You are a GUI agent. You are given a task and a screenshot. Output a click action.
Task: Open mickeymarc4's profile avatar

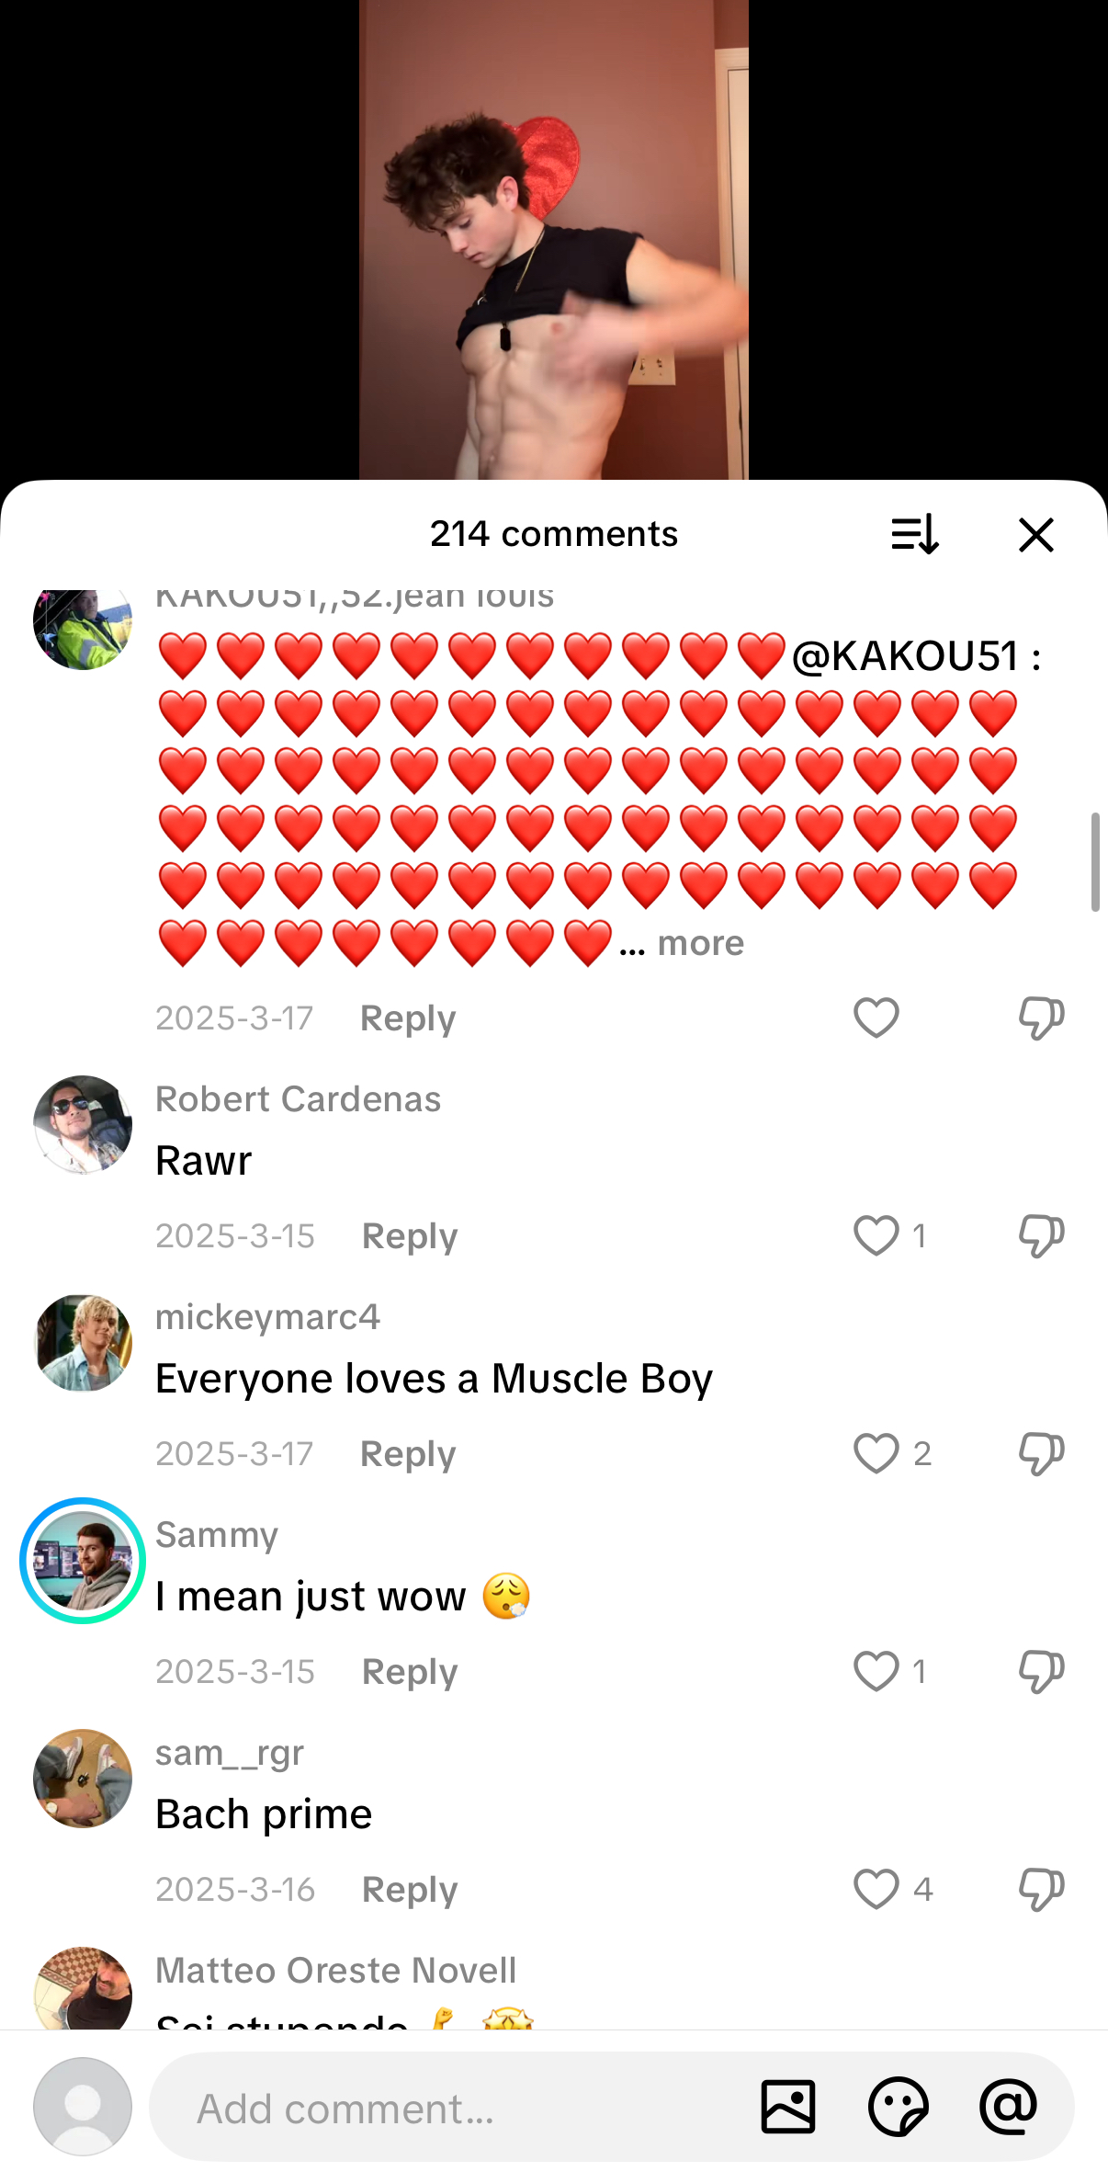point(83,1343)
